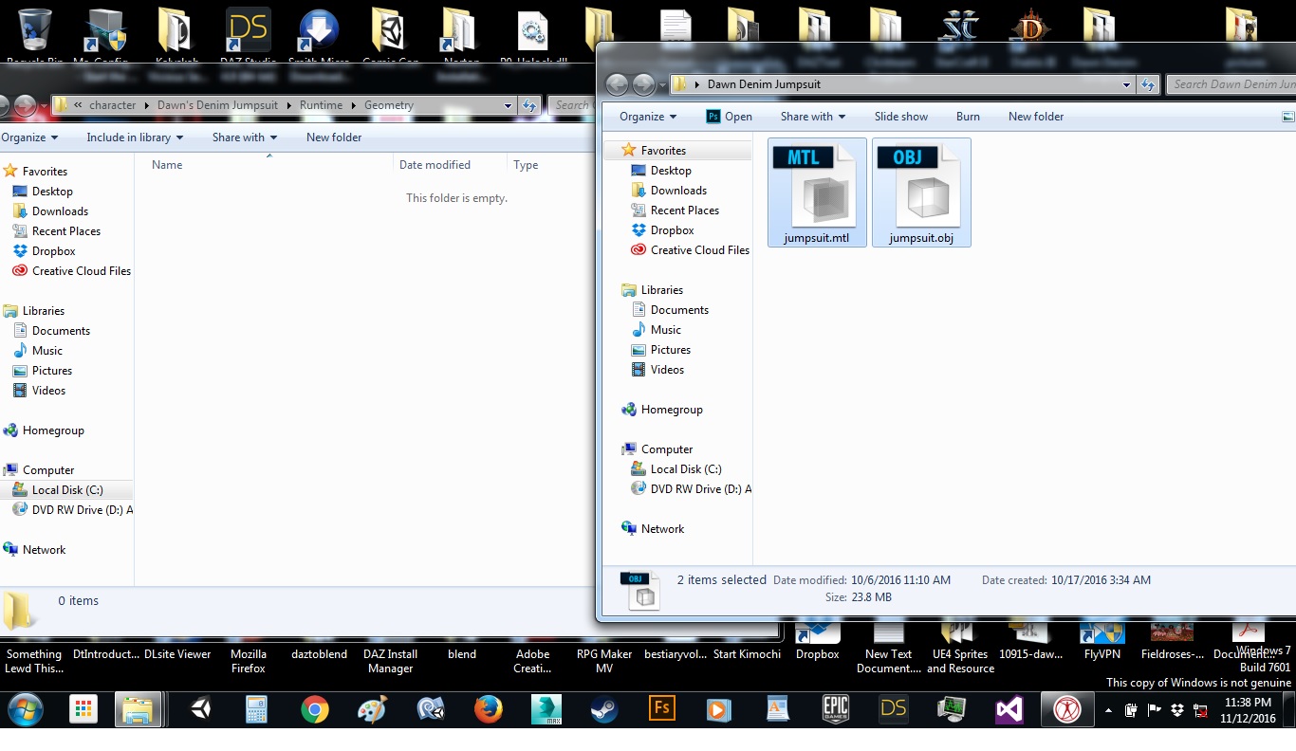Open Firefox from the taskbar
Viewport: 1296px width, 751px height.
(488, 709)
